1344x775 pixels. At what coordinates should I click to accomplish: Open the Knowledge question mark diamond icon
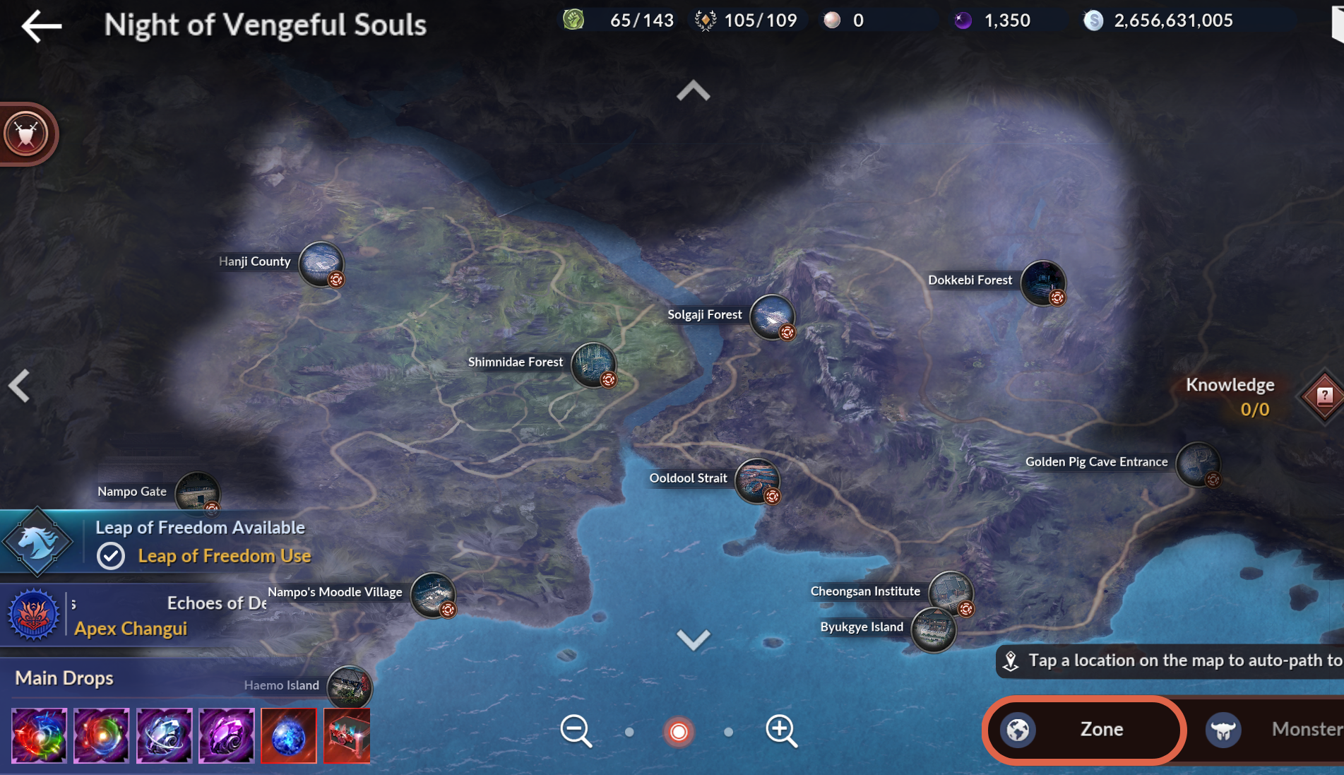click(1324, 396)
